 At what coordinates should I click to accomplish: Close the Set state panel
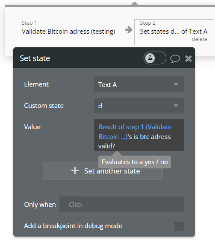pos(188,58)
